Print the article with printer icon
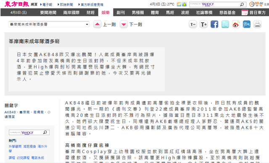Image resolution: width=269 pixels, height=163 pixels. click(x=257, y=24)
